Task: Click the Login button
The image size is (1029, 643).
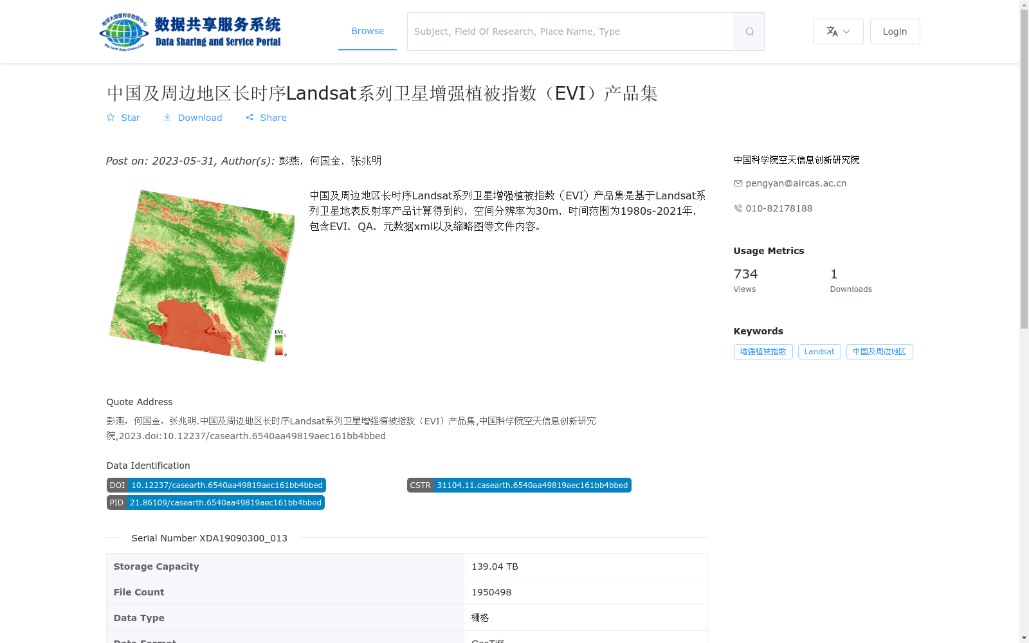Action: click(895, 32)
